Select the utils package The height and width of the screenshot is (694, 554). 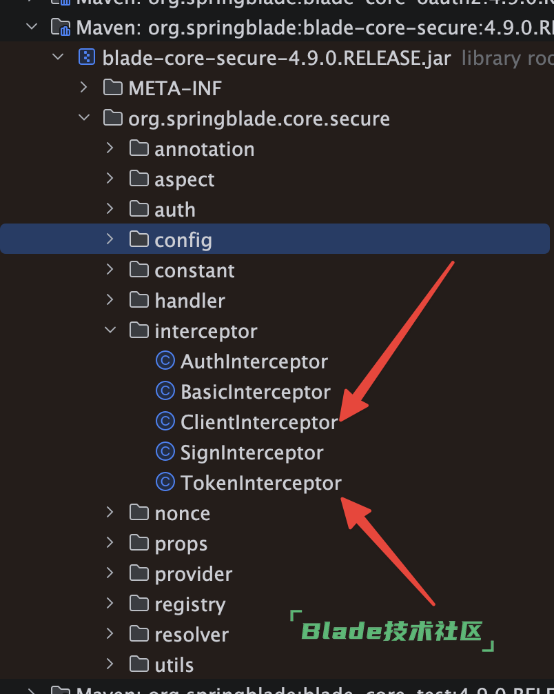(174, 664)
